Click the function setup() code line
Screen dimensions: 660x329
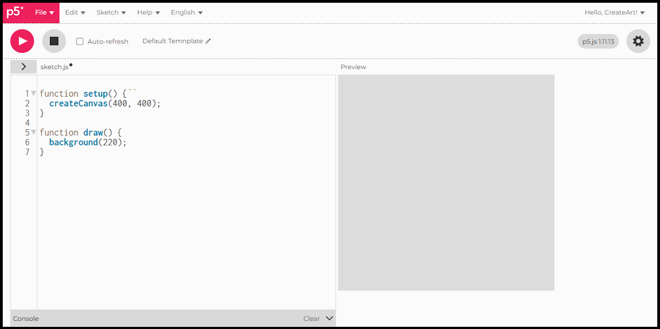(88, 94)
